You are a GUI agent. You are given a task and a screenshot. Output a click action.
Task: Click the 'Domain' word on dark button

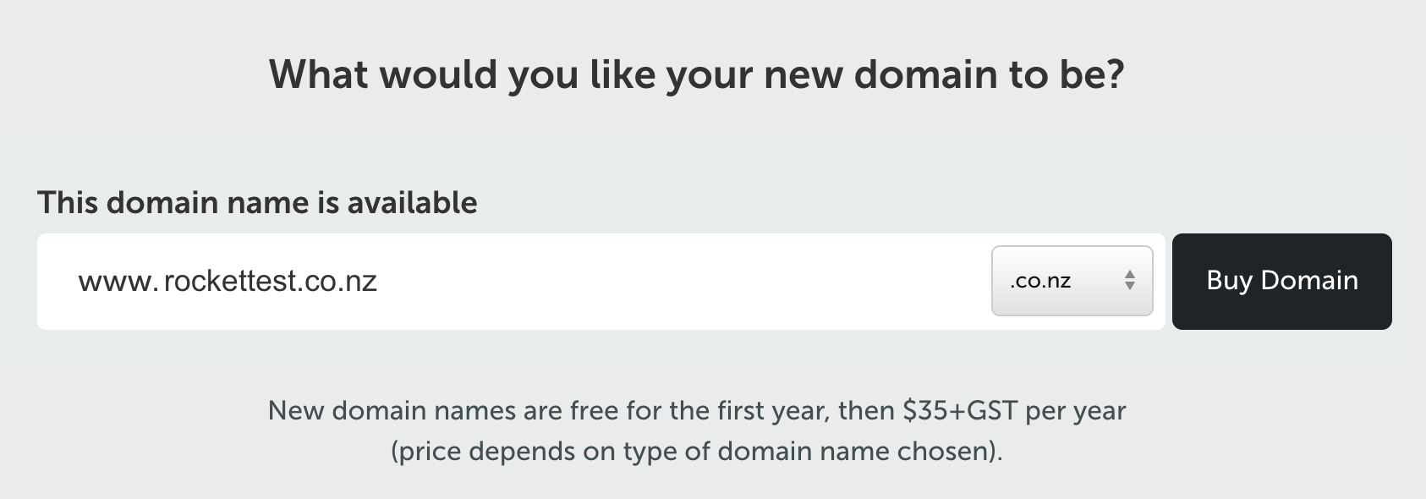pos(1309,281)
